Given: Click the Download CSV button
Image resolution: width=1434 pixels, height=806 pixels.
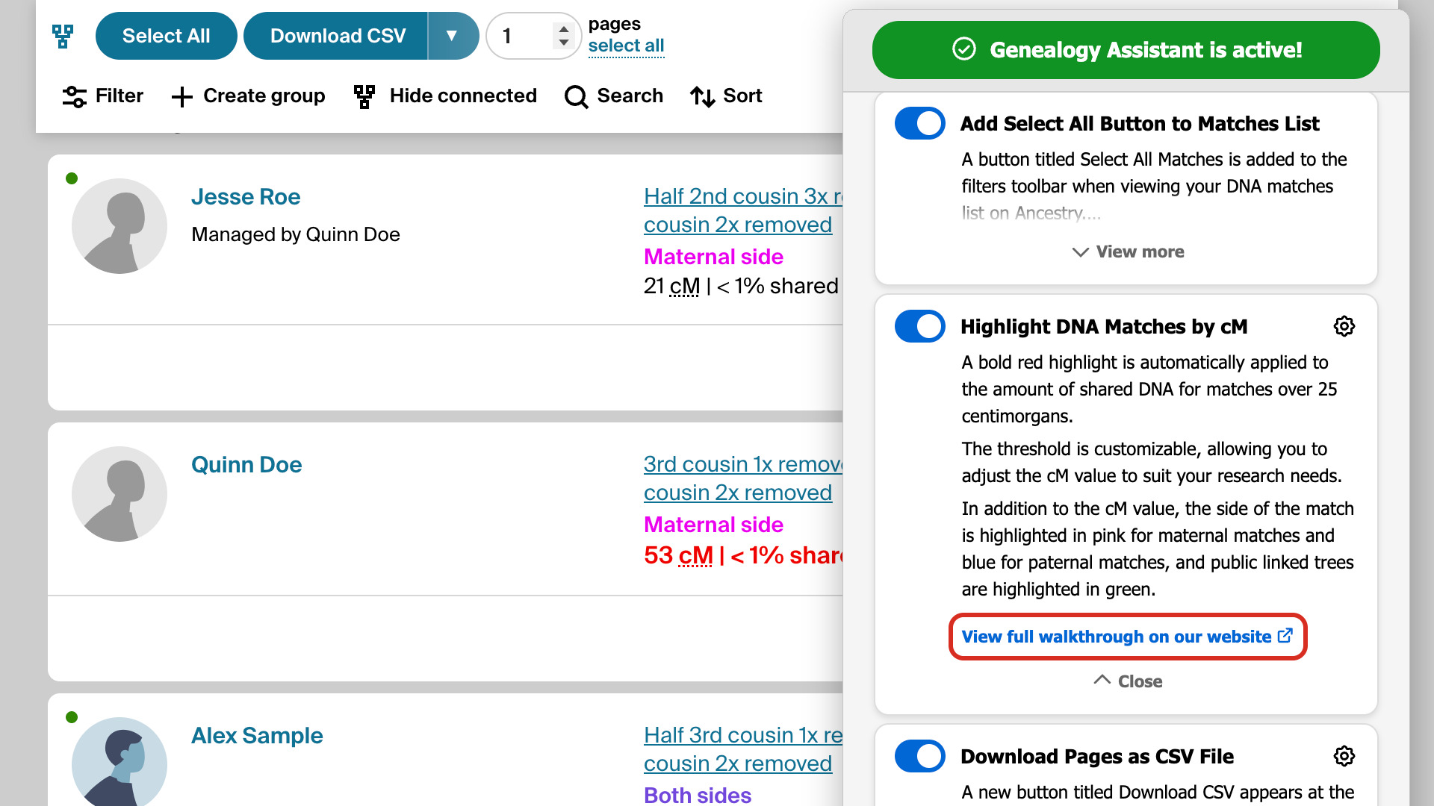Looking at the screenshot, I should click(336, 36).
